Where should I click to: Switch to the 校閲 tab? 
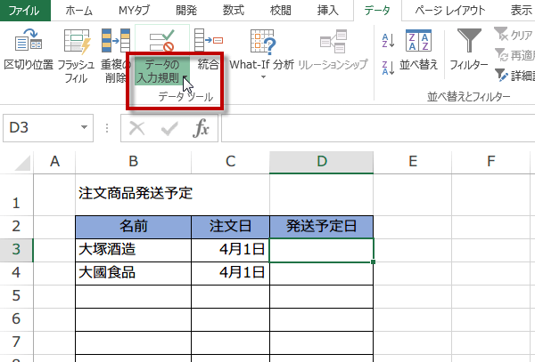click(x=281, y=10)
